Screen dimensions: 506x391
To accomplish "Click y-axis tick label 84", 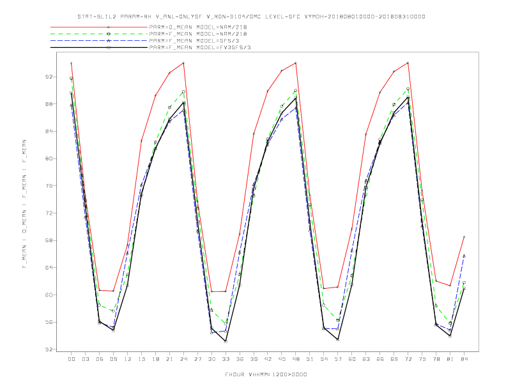I will coord(49,132).
